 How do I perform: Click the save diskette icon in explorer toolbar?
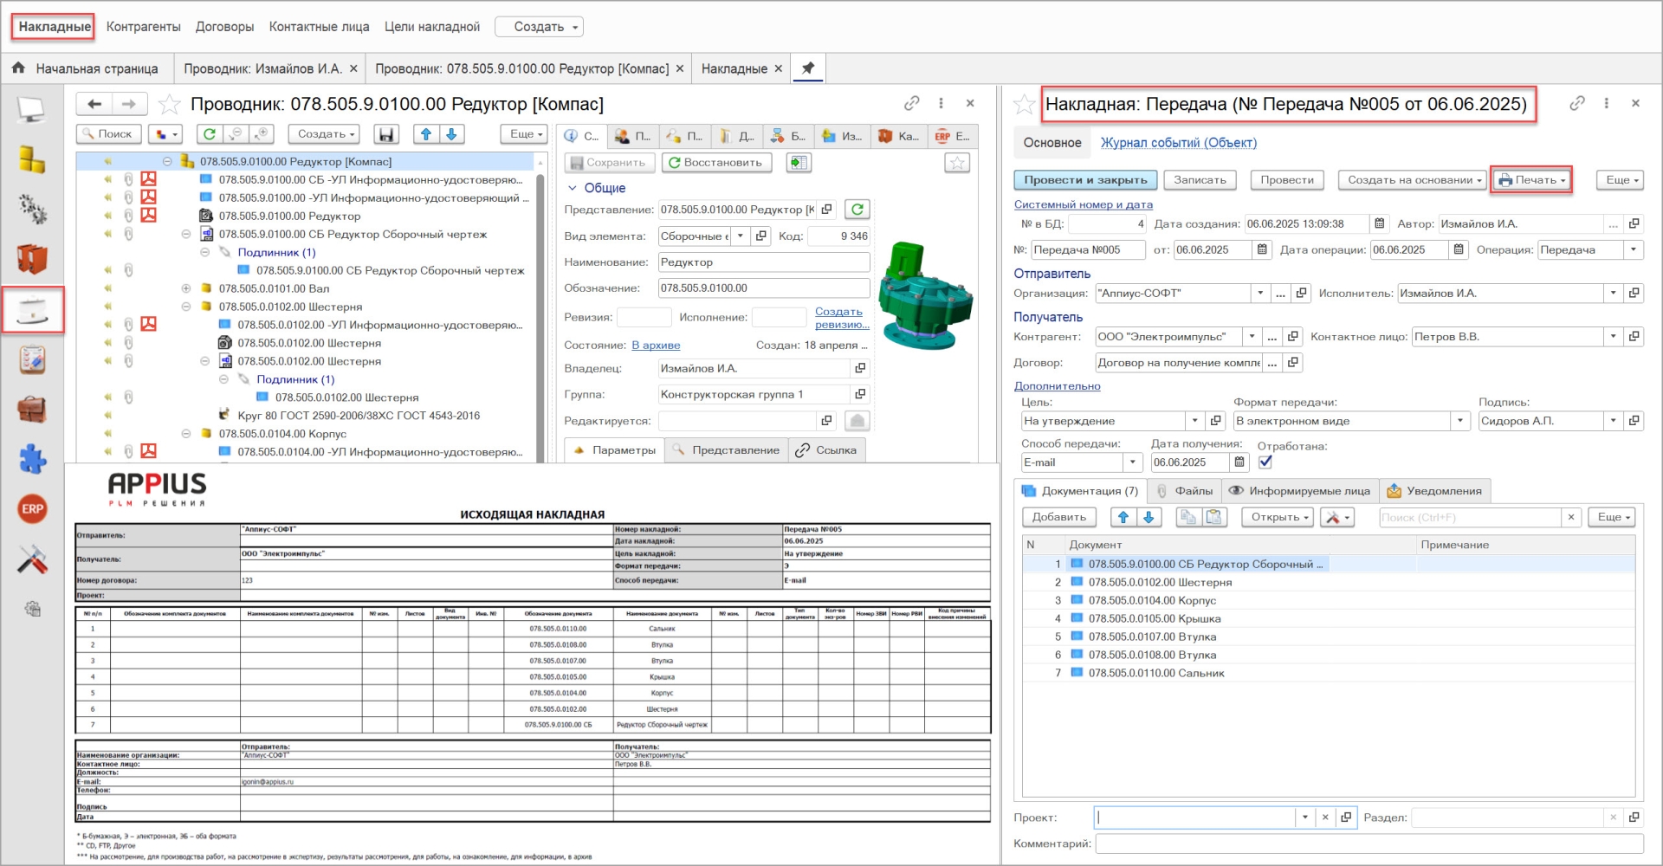tap(386, 134)
